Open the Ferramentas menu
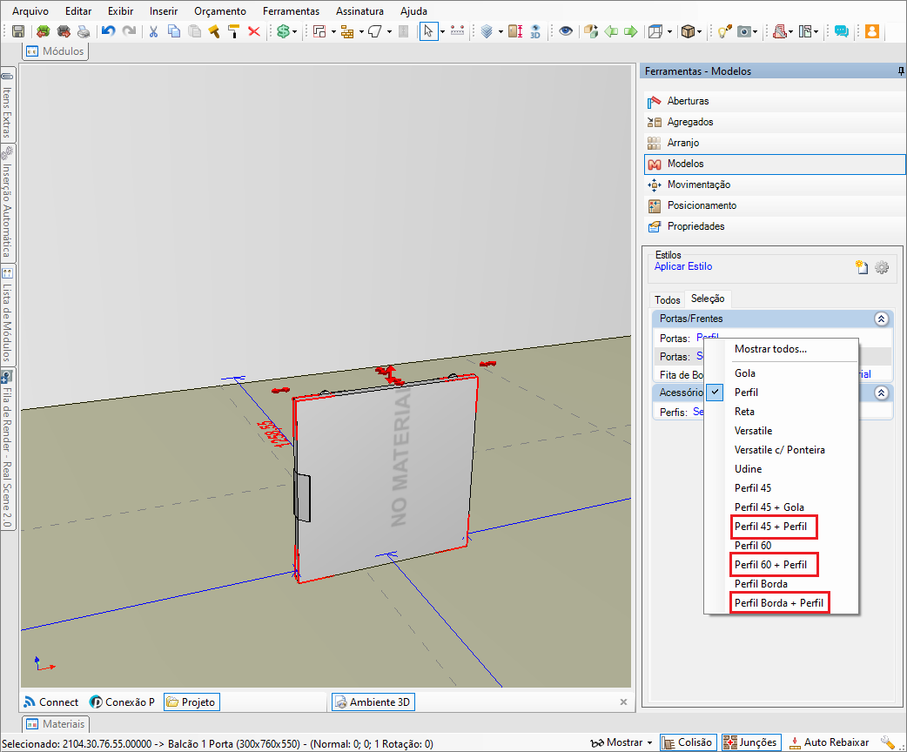This screenshot has height=752, width=907. point(292,11)
